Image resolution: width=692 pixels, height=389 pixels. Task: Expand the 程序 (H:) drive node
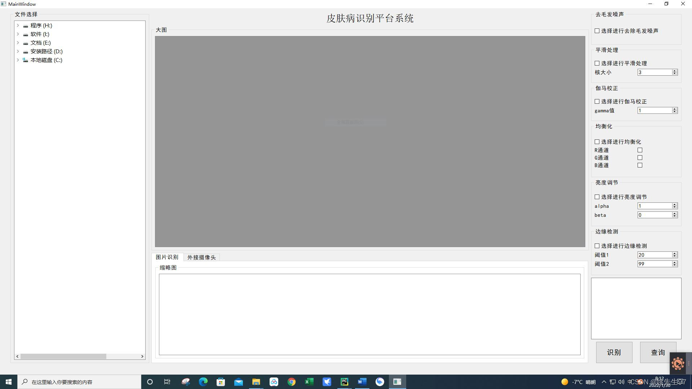click(18, 26)
